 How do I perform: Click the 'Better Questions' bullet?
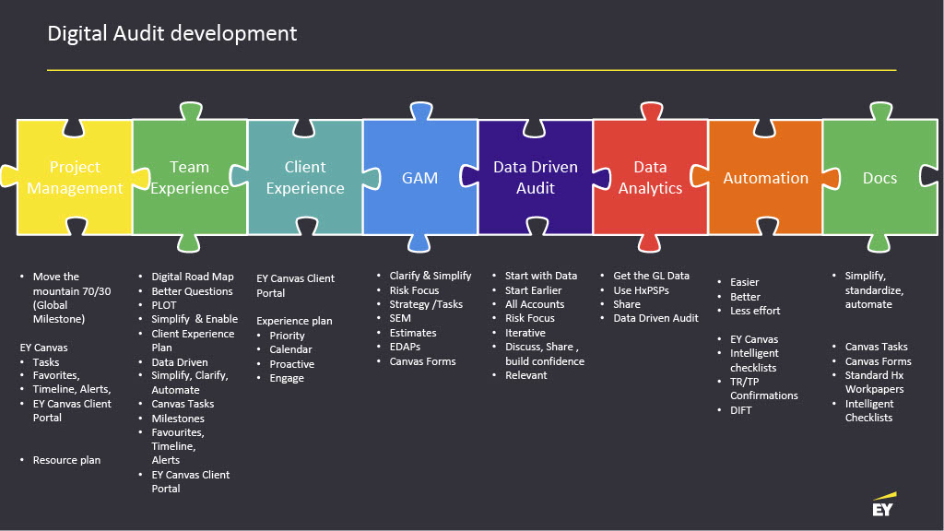pos(192,290)
